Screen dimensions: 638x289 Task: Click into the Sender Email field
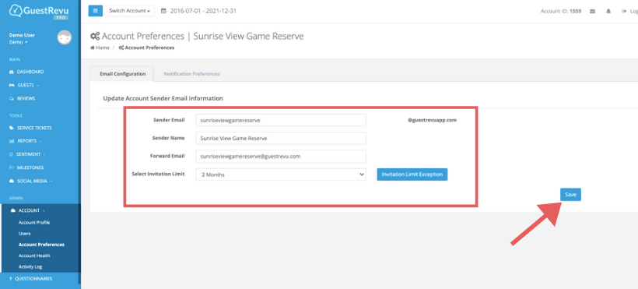click(x=281, y=120)
